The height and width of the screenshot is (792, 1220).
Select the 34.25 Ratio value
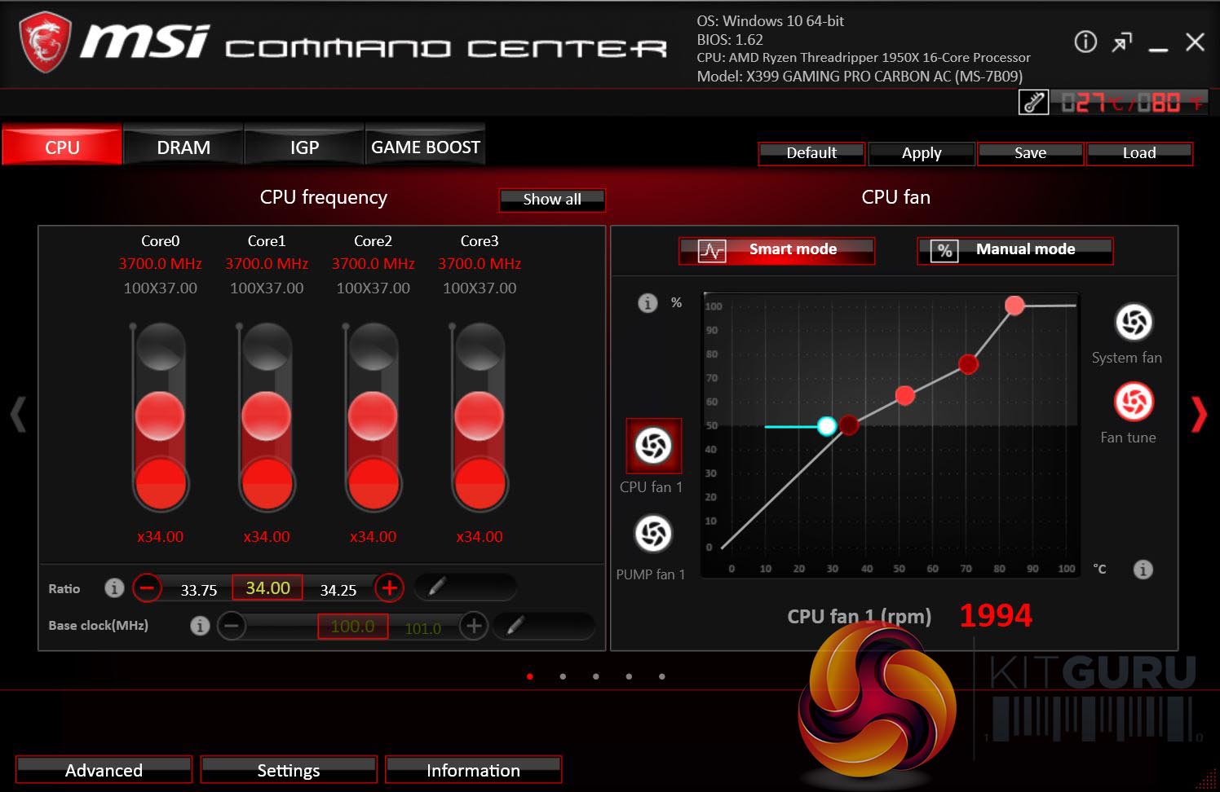tap(338, 590)
